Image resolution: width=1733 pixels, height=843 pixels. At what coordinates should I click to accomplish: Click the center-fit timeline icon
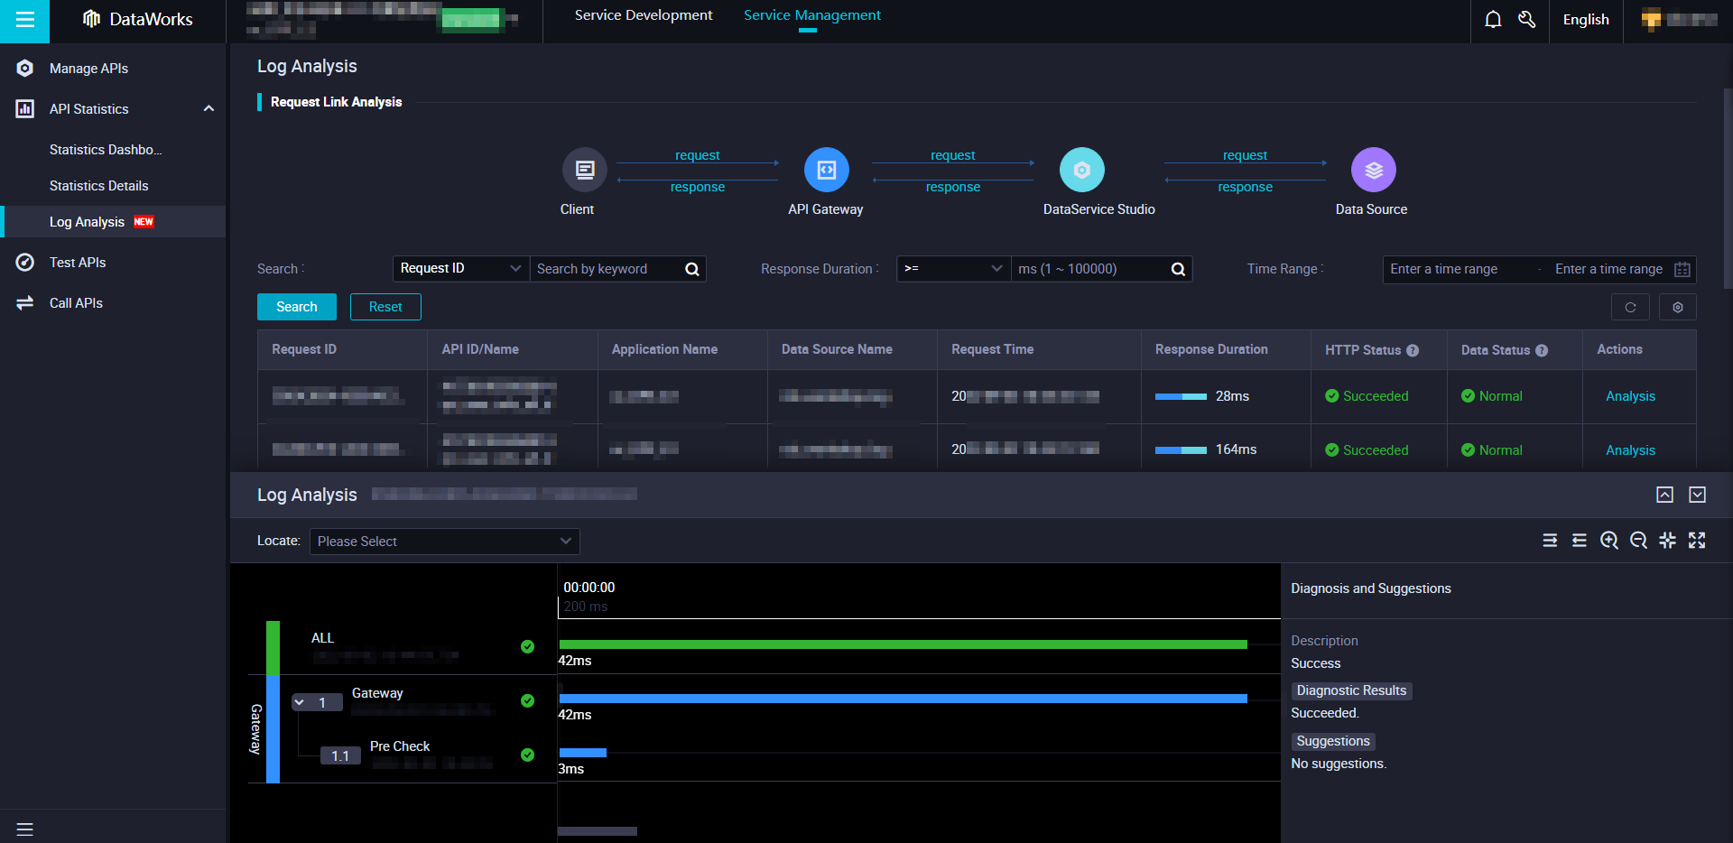(x=1667, y=541)
